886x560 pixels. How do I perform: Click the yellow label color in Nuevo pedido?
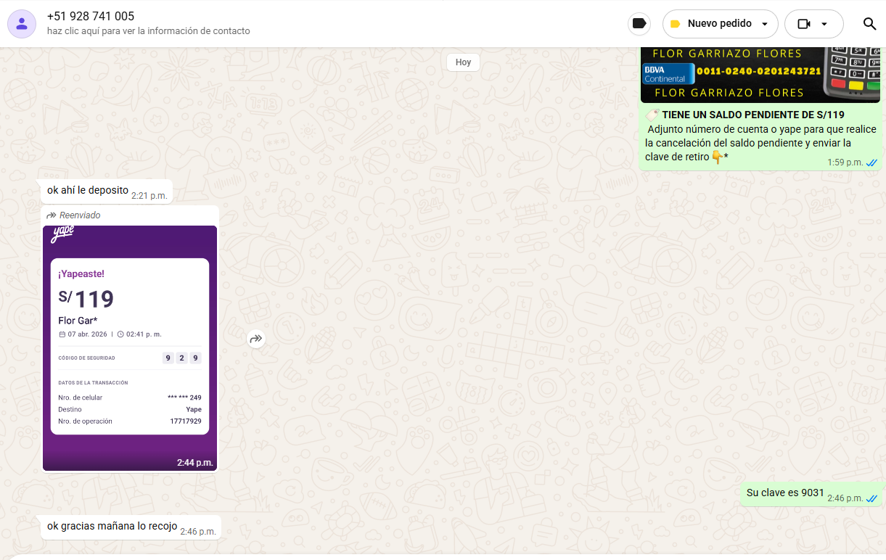click(675, 24)
